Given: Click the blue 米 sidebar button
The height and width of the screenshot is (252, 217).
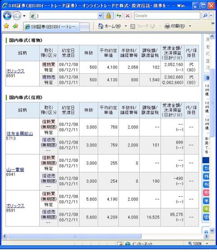Looking at the screenshot, I should (x=206, y=201).
